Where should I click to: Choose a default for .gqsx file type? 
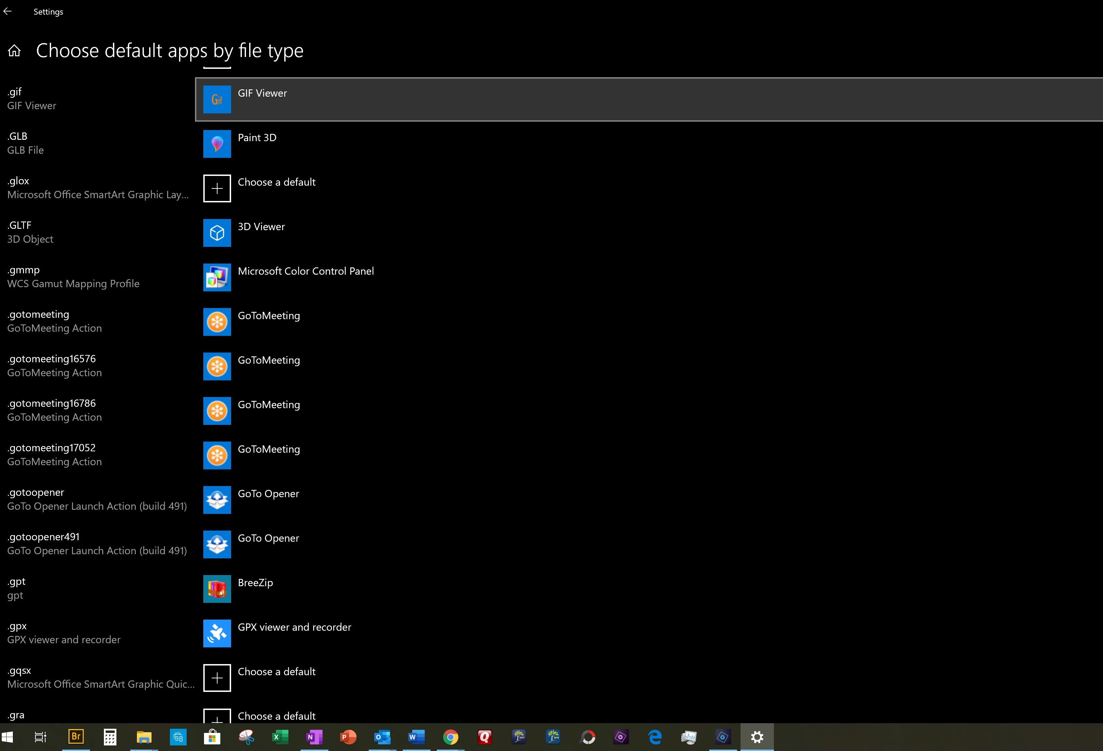coord(217,678)
